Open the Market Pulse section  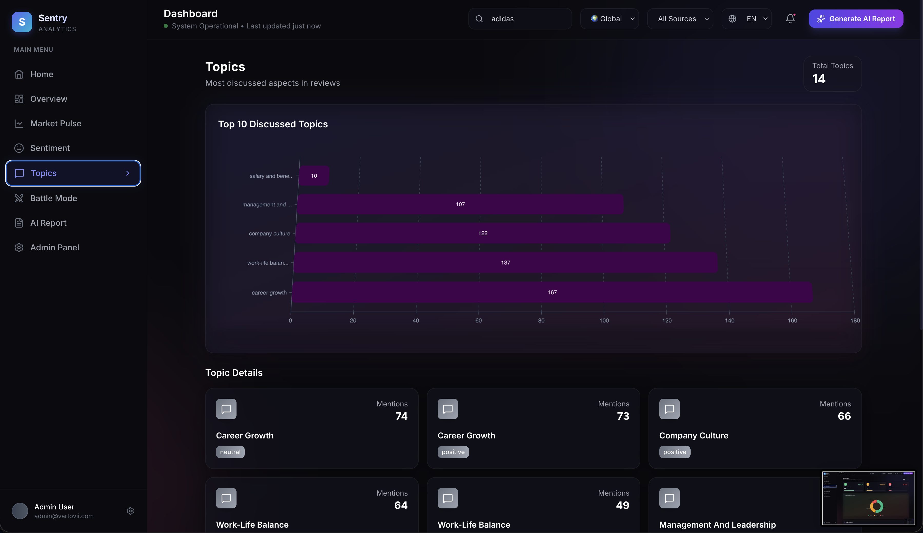point(56,124)
